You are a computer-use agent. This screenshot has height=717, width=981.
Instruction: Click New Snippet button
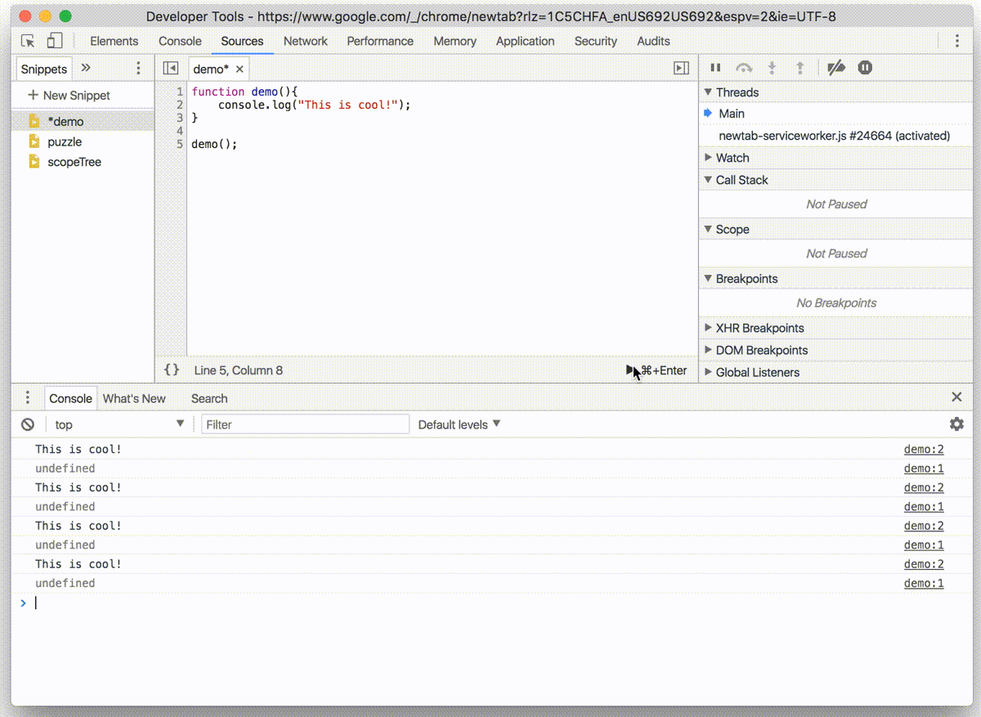pyautogui.click(x=69, y=96)
